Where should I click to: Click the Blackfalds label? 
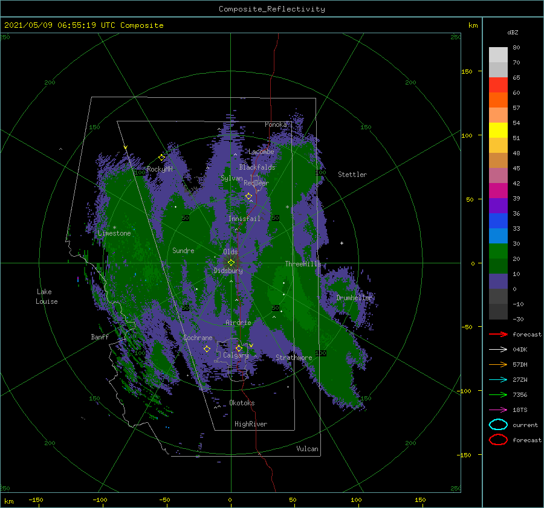pyautogui.click(x=257, y=167)
